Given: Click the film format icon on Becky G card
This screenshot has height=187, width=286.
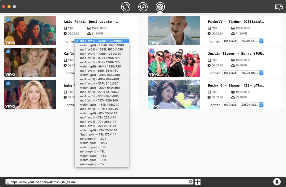Looking at the screenshot, I should pyautogui.click(x=209, y=92).
